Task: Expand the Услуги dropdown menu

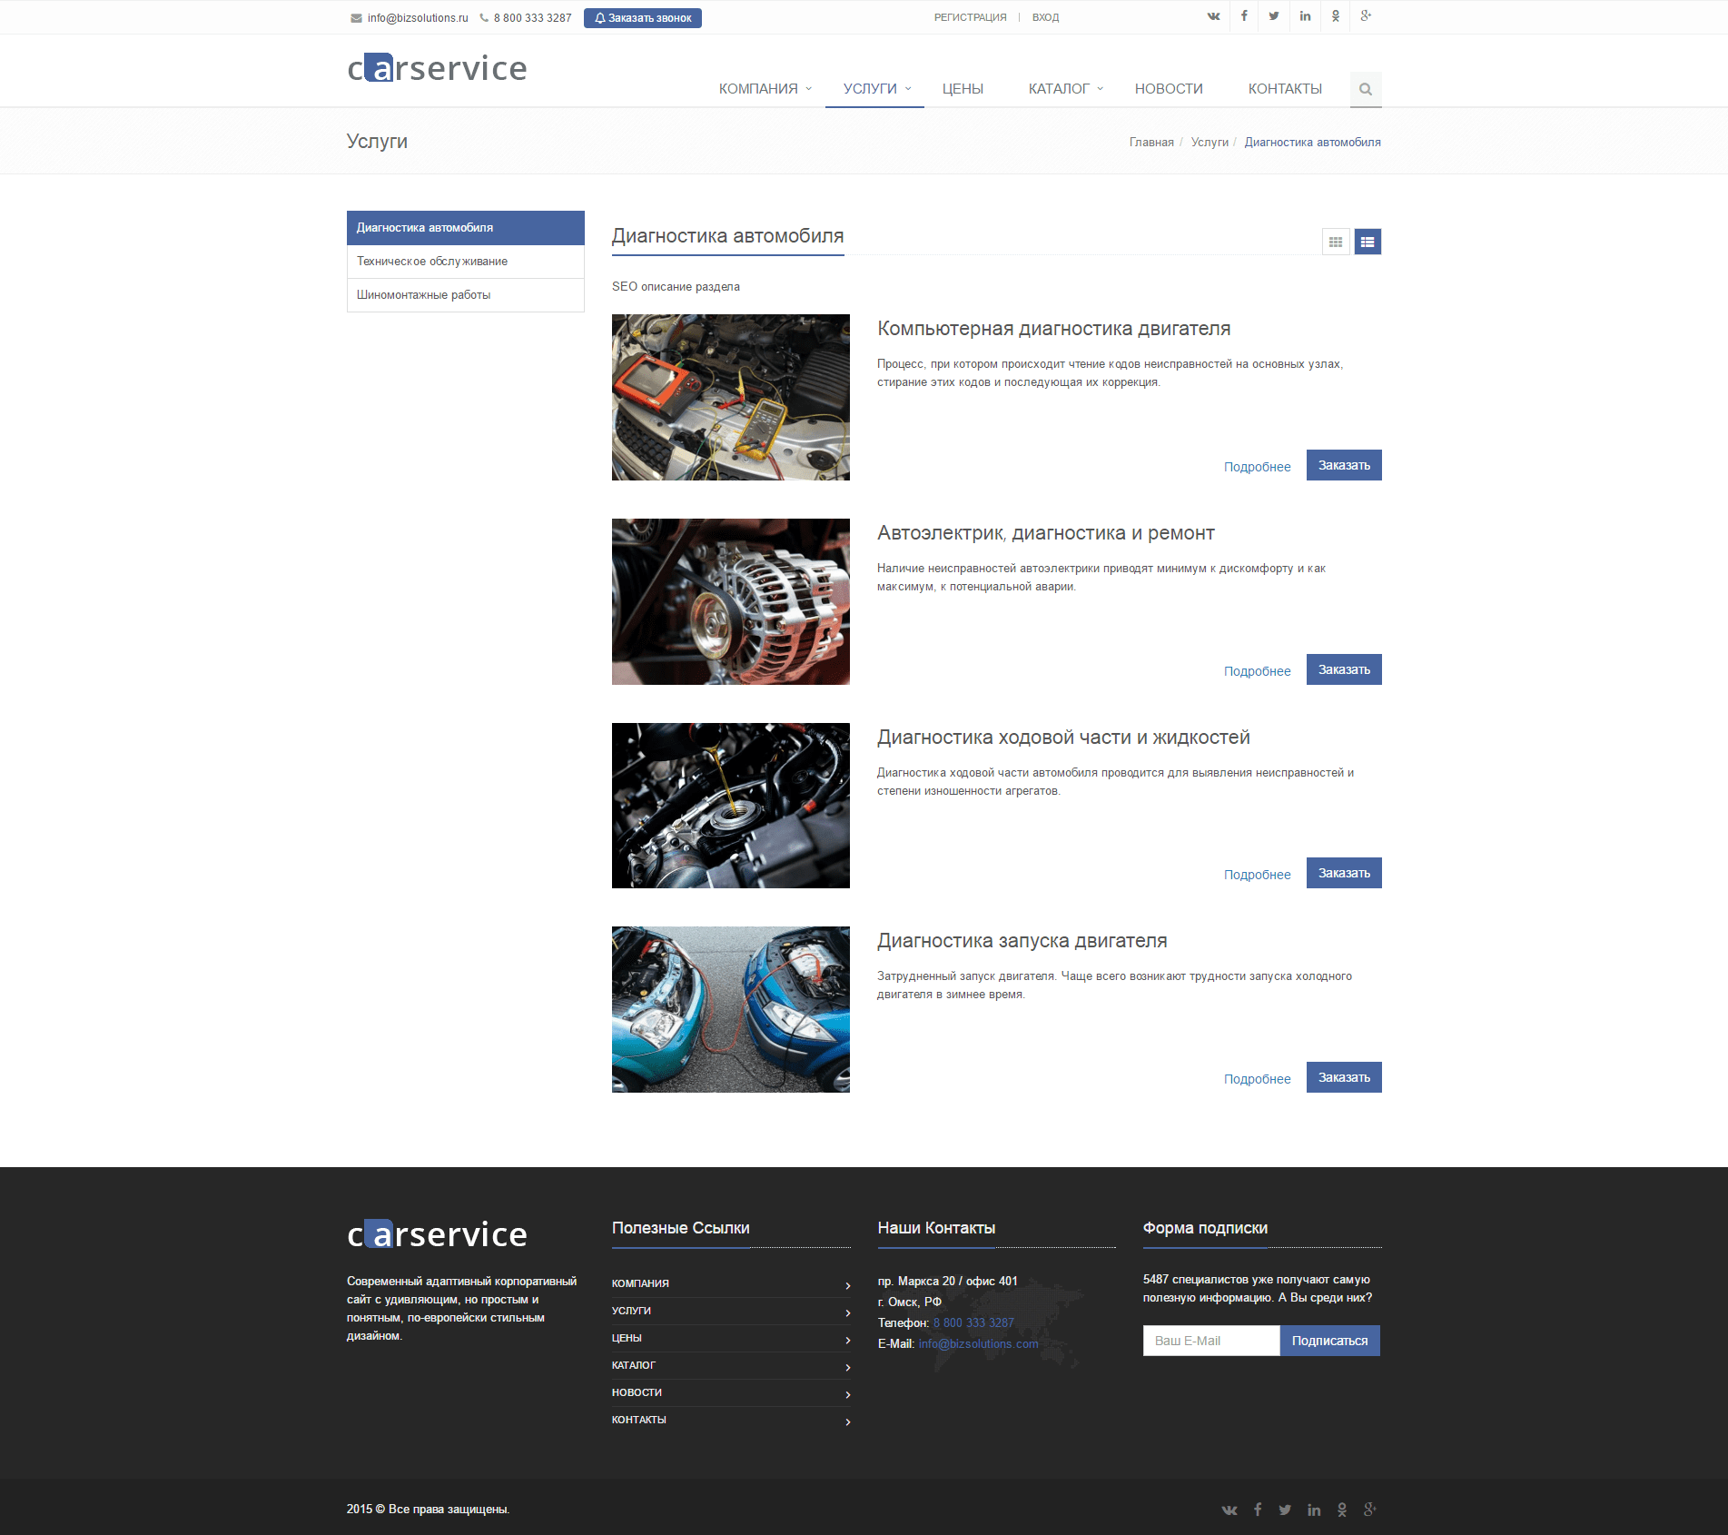Action: coord(876,89)
